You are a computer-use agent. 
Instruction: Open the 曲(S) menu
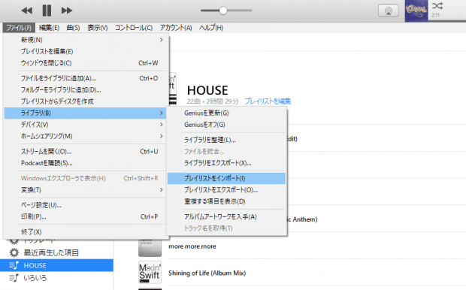coord(73,28)
